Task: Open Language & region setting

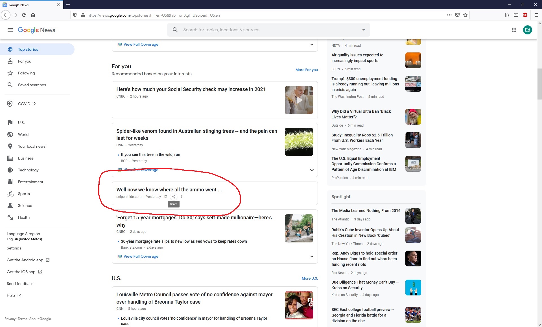Action: coord(24,236)
